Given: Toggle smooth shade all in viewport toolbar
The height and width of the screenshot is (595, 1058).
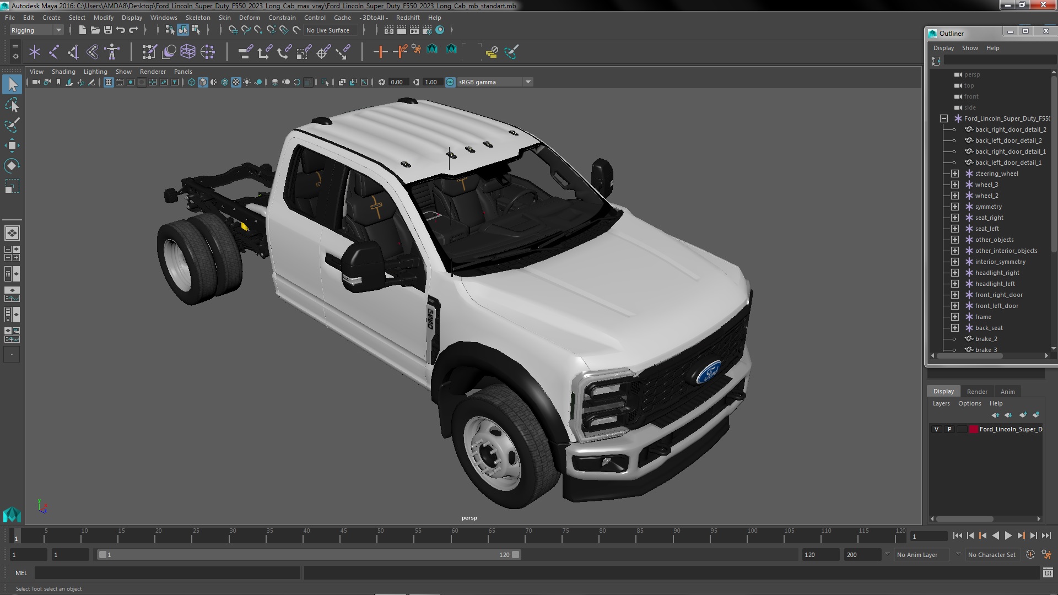Looking at the screenshot, I should coord(203,82).
